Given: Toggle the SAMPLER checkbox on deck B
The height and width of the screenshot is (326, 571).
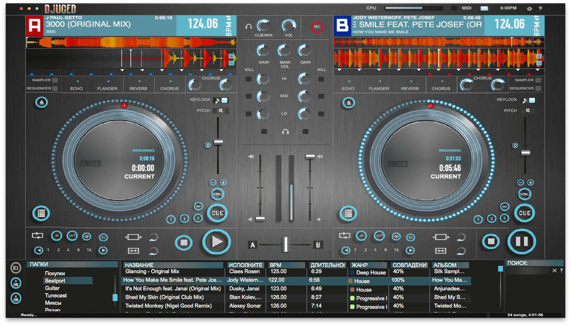Looking at the screenshot, I should (538, 80).
